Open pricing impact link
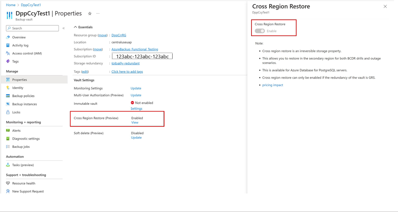398x212 pixels. tap(272, 85)
